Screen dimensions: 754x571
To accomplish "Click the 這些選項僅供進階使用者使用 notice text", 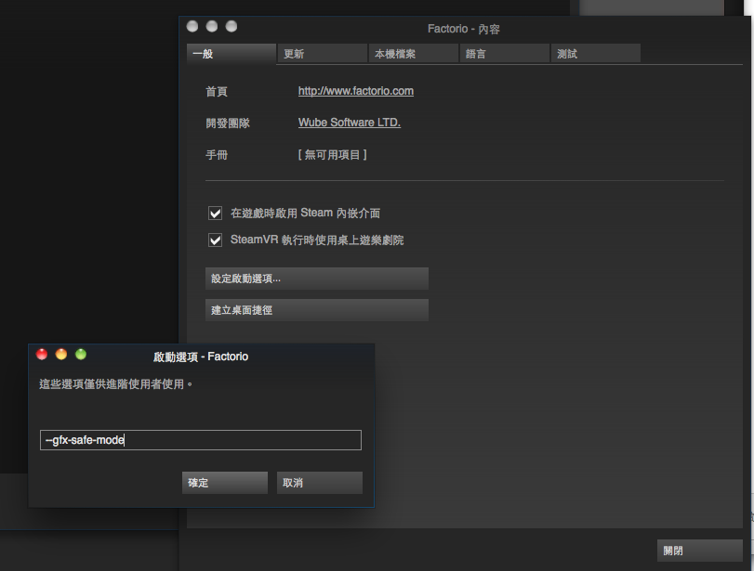I will tap(116, 384).
